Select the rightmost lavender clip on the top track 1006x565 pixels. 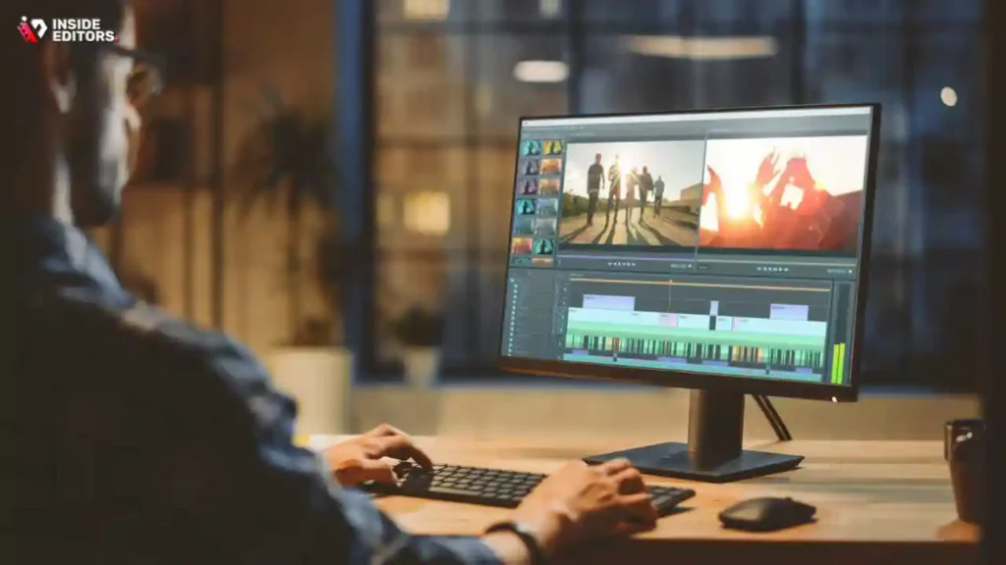[789, 312]
